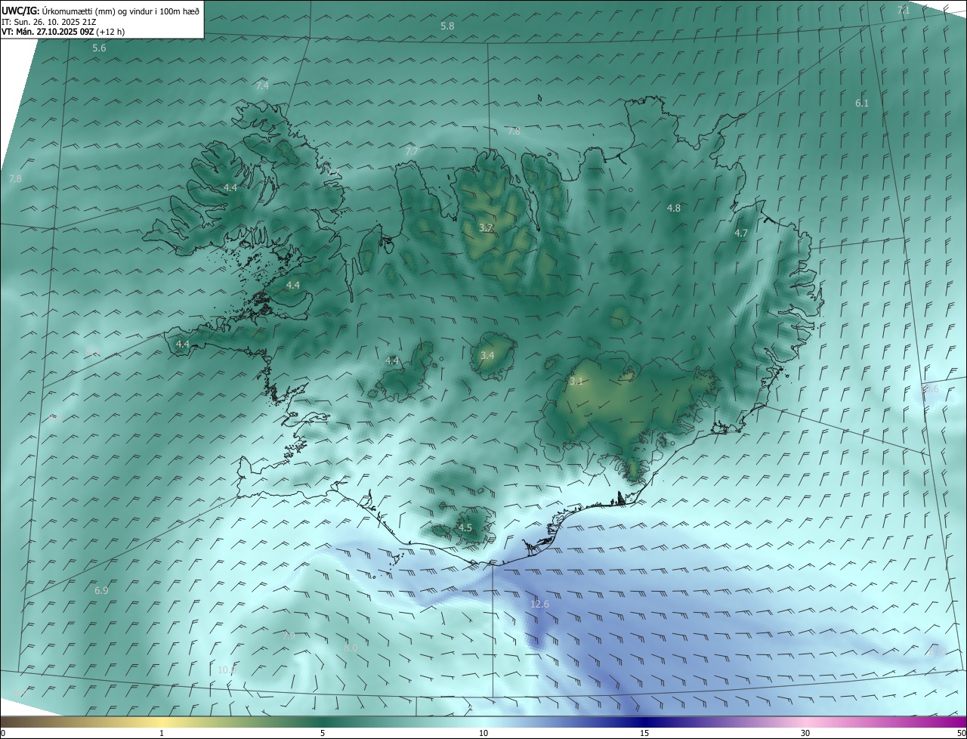Click the 4.8 value label on the map
Screen dimensions: 967x739
[674, 208]
